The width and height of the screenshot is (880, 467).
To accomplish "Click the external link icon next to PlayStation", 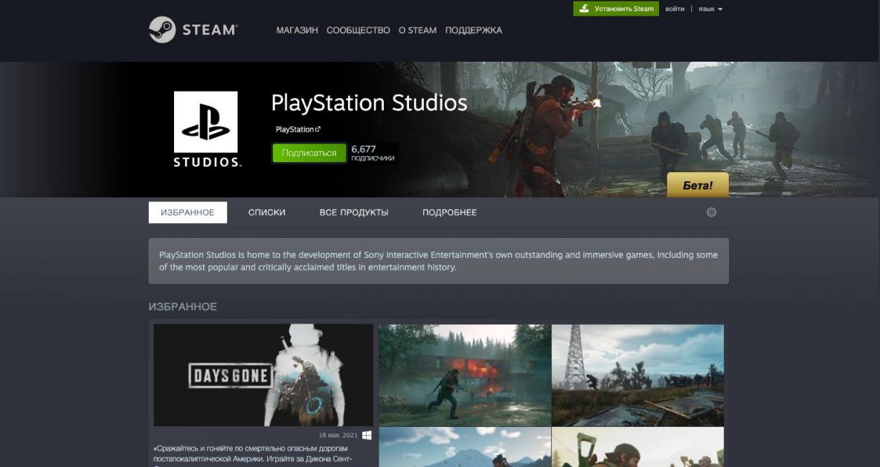I will point(318,129).
